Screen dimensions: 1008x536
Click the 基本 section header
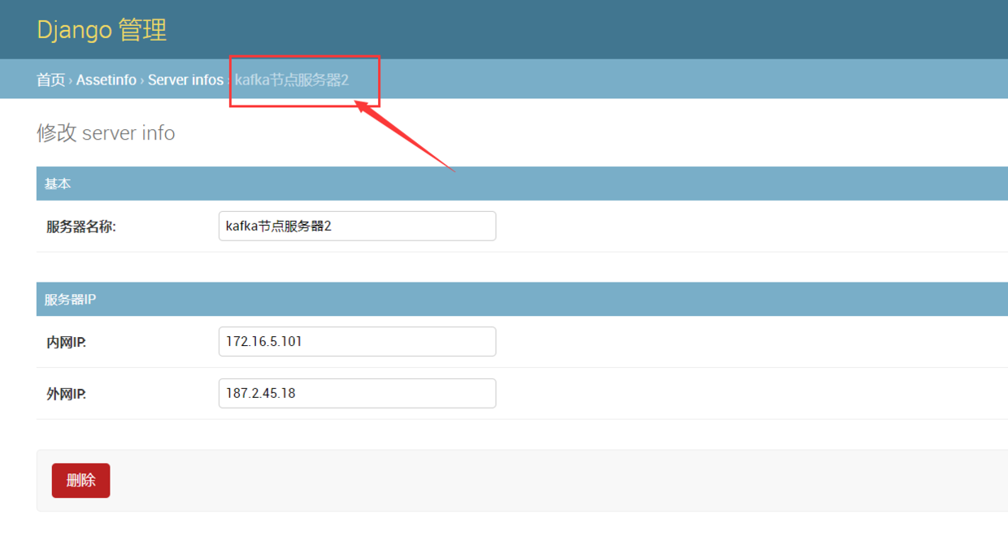(522, 184)
